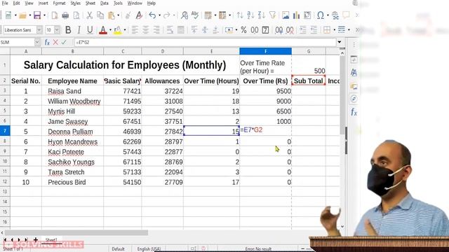Image resolution: width=449 pixels, height=252 pixels.
Task: Select column G header
Action: click(309, 51)
